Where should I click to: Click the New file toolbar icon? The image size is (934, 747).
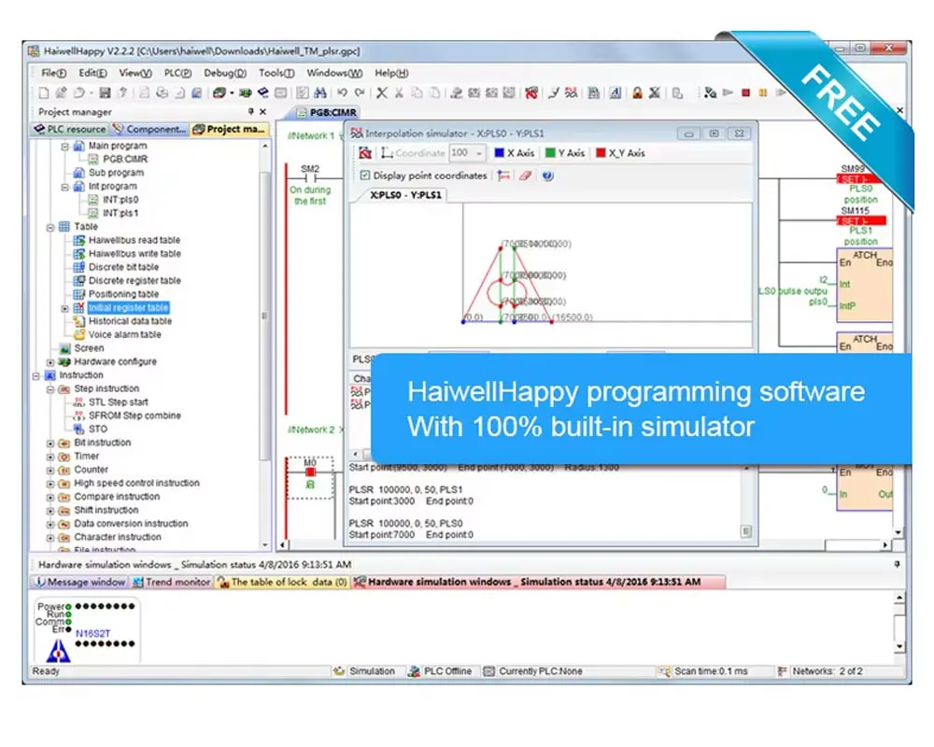coord(44,93)
